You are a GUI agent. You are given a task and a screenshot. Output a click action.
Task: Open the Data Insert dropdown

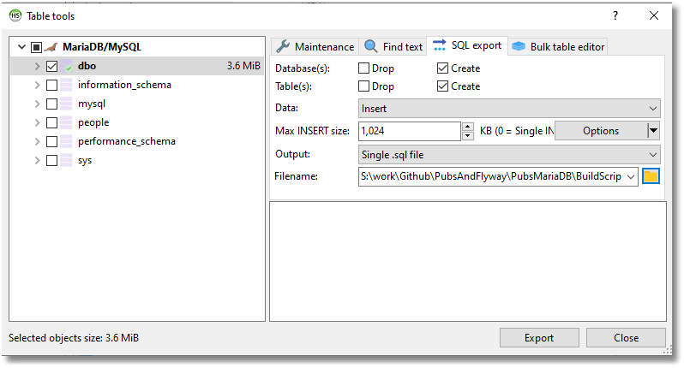pyautogui.click(x=509, y=109)
